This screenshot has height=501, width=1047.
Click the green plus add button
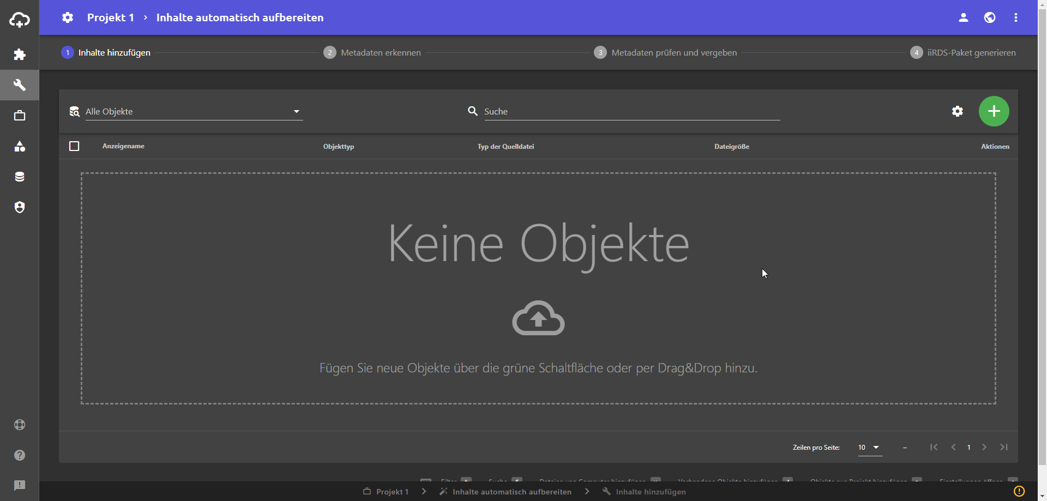tap(994, 111)
